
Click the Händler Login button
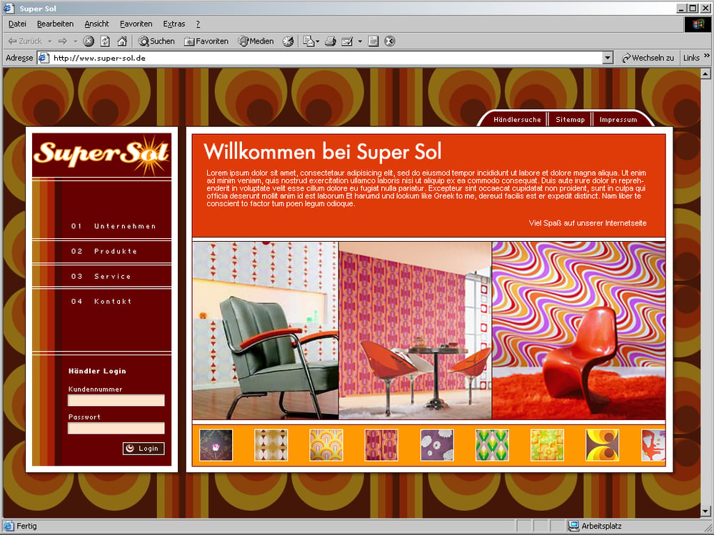pyautogui.click(x=144, y=449)
